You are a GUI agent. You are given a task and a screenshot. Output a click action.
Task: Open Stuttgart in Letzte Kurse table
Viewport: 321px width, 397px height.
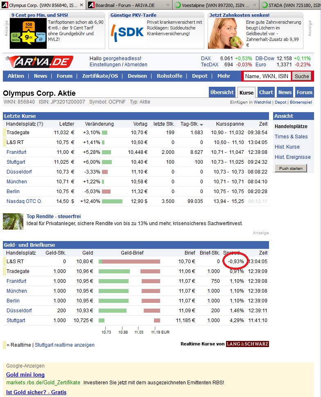(16, 162)
